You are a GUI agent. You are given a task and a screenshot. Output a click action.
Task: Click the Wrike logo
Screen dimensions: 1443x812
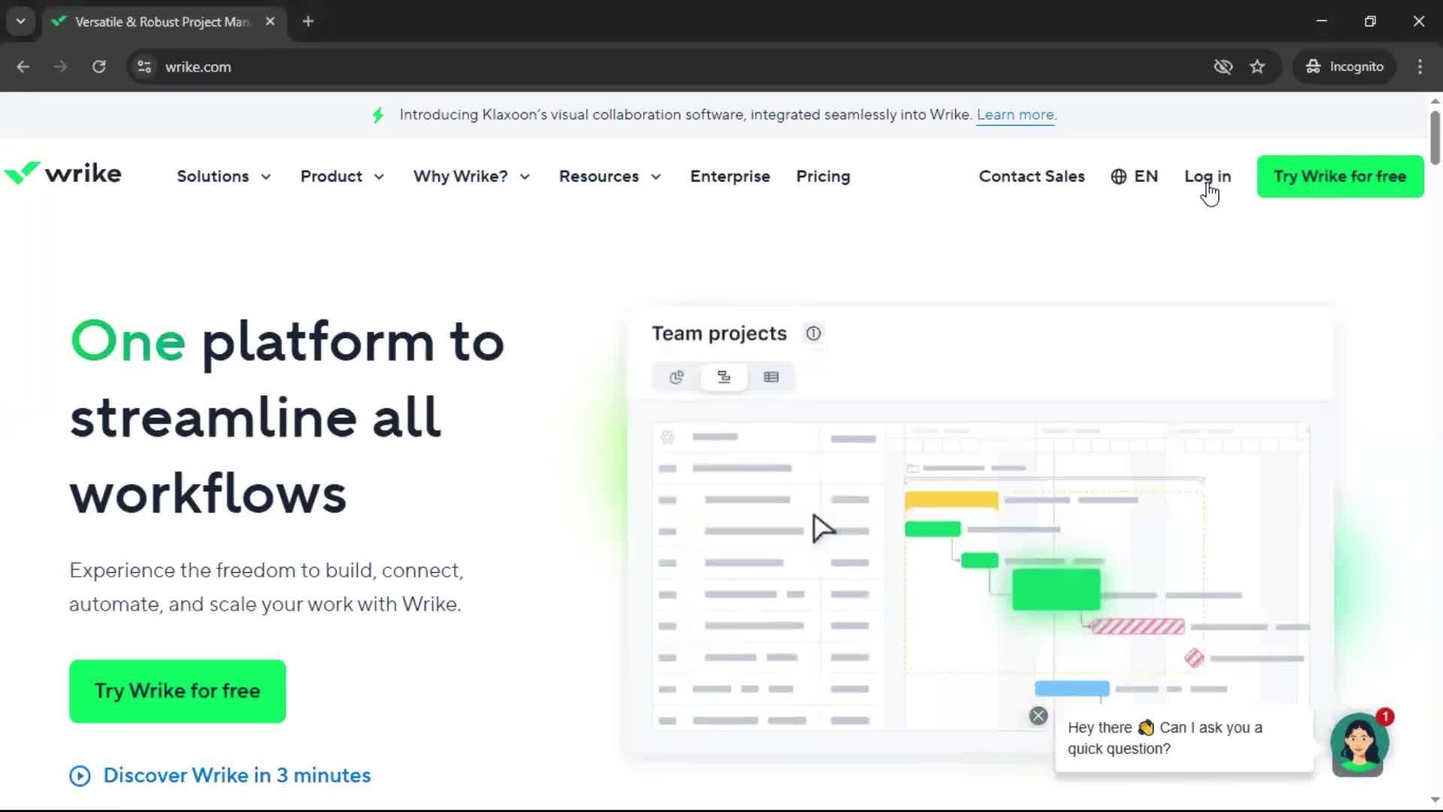click(x=62, y=174)
